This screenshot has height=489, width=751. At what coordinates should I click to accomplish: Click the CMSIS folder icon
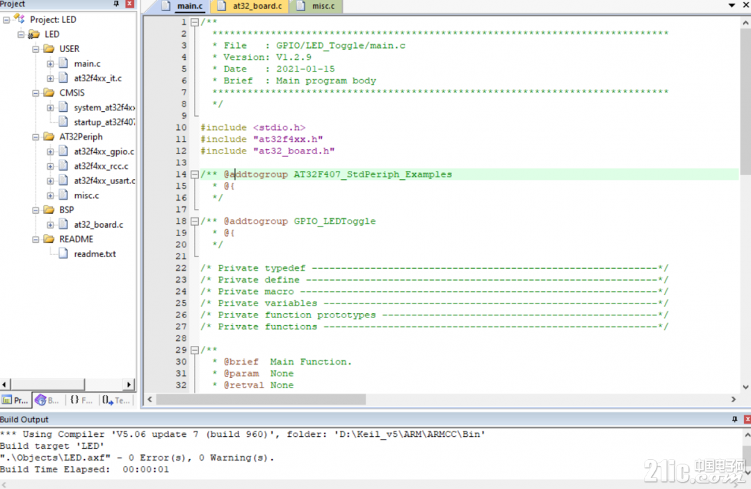pos(49,92)
